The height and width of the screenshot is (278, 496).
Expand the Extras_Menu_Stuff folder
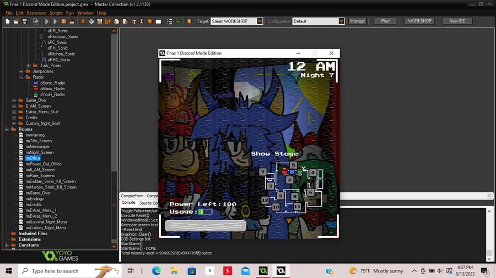(x=14, y=112)
